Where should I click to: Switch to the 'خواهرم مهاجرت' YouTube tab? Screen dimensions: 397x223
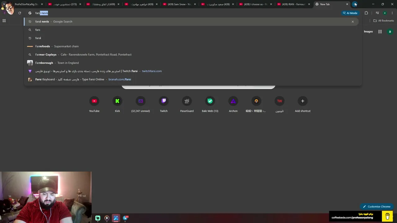pos(141,4)
